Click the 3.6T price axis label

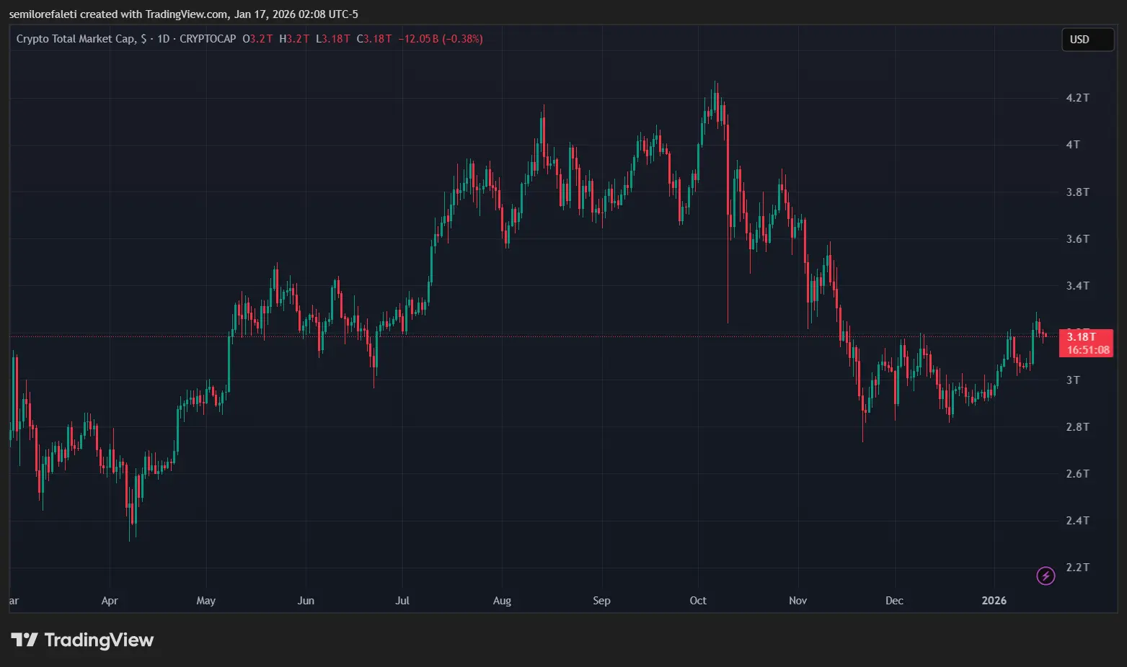1077,239
